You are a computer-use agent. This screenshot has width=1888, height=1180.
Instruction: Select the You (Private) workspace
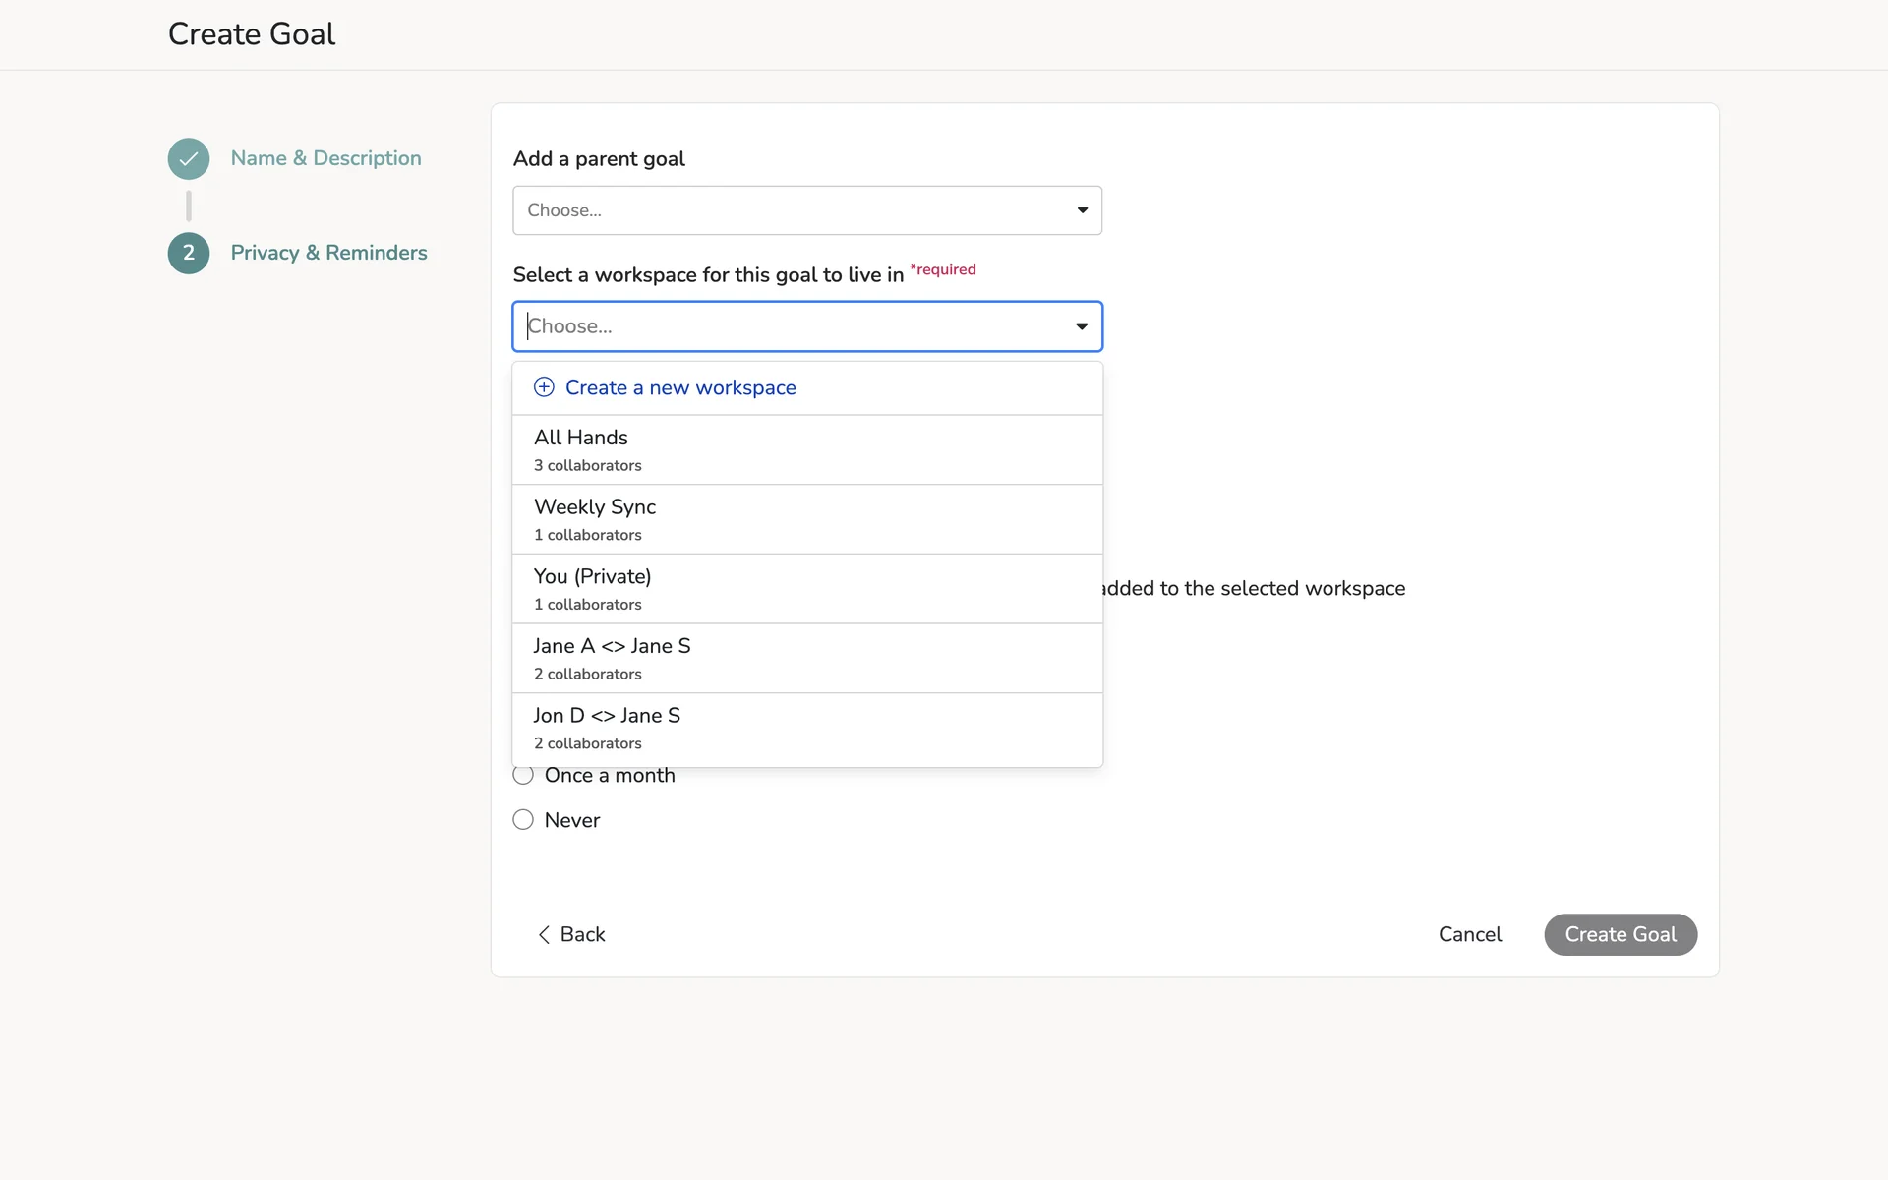(x=806, y=589)
